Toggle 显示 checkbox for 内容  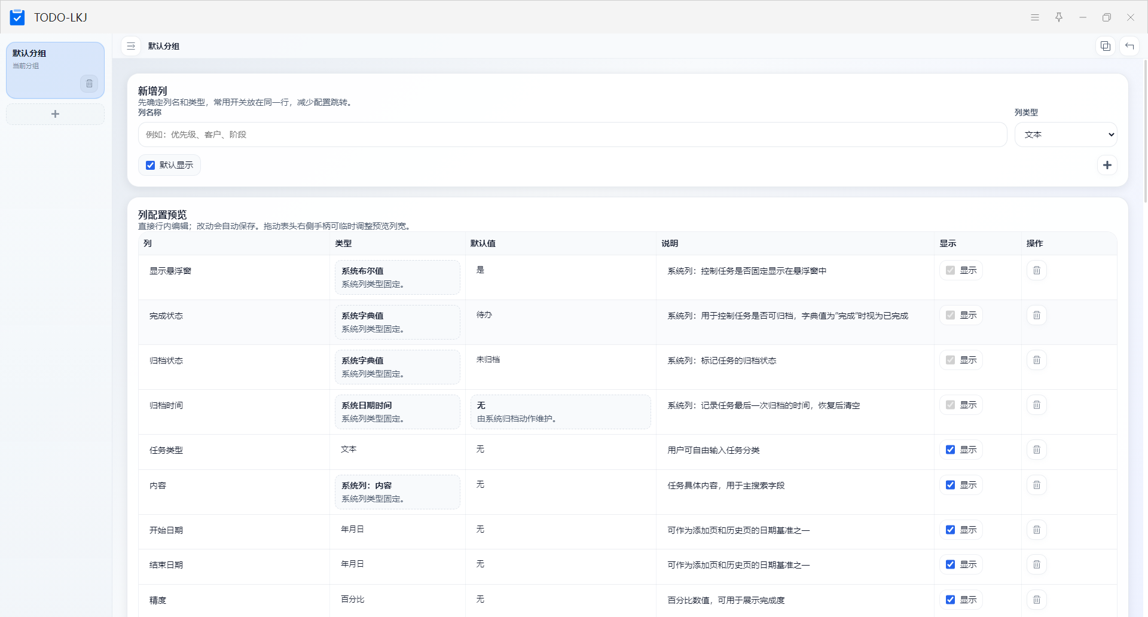tap(950, 485)
